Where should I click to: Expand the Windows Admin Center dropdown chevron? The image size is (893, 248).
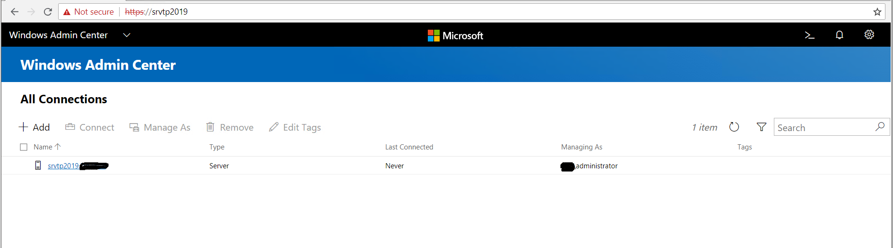126,35
